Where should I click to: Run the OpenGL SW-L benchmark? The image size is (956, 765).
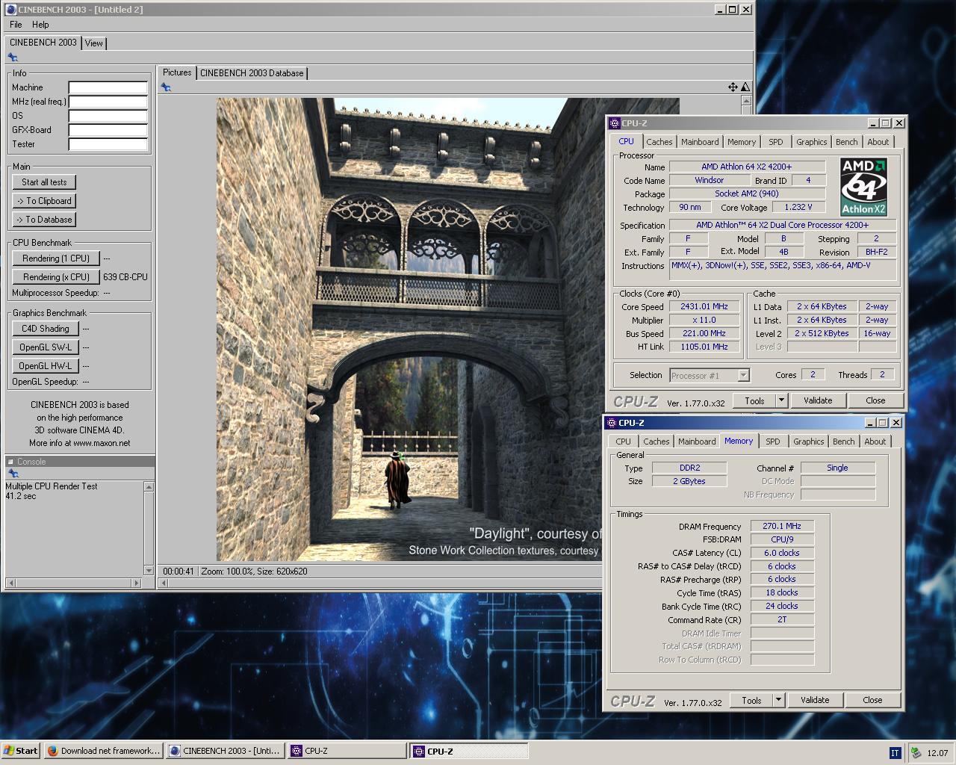(x=45, y=347)
